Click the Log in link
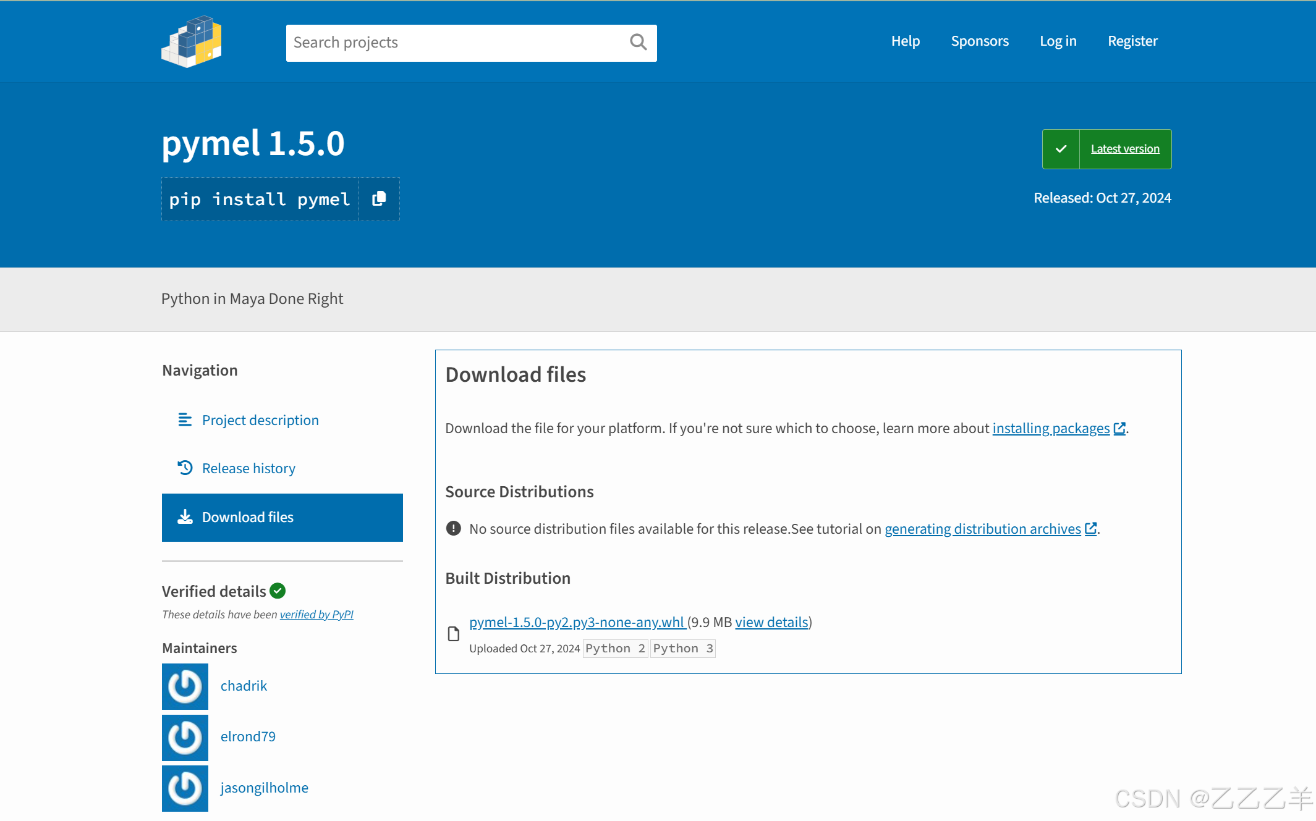This screenshot has height=821, width=1316. [1058, 41]
